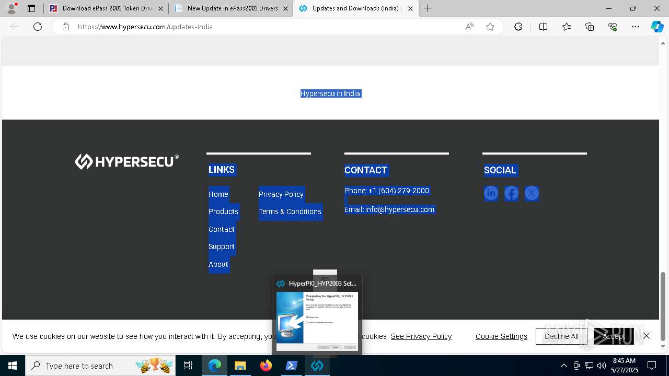The image size is (669, 376).
Task: Open See Privacy Policy cookie link
Action: click(x=421, y=336)
